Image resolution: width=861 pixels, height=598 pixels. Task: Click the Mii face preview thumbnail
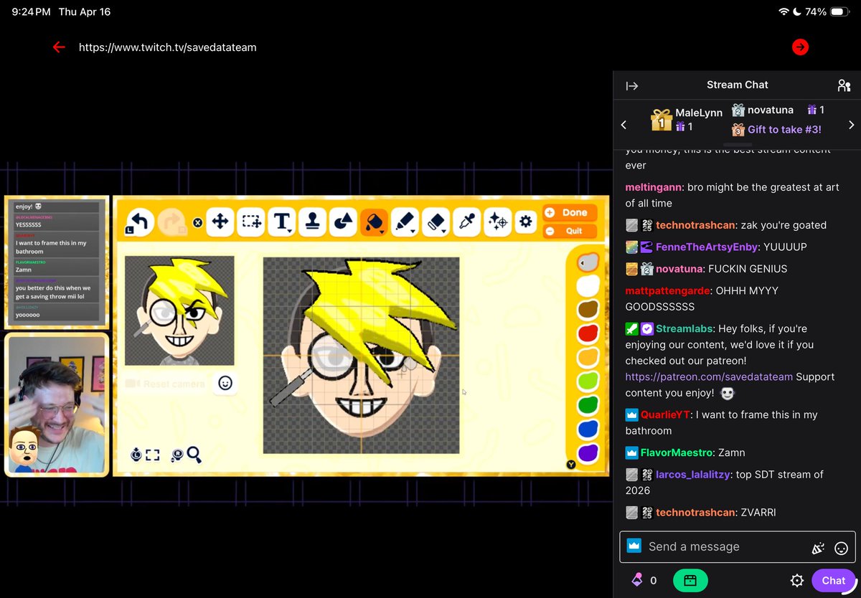point(179,310)
